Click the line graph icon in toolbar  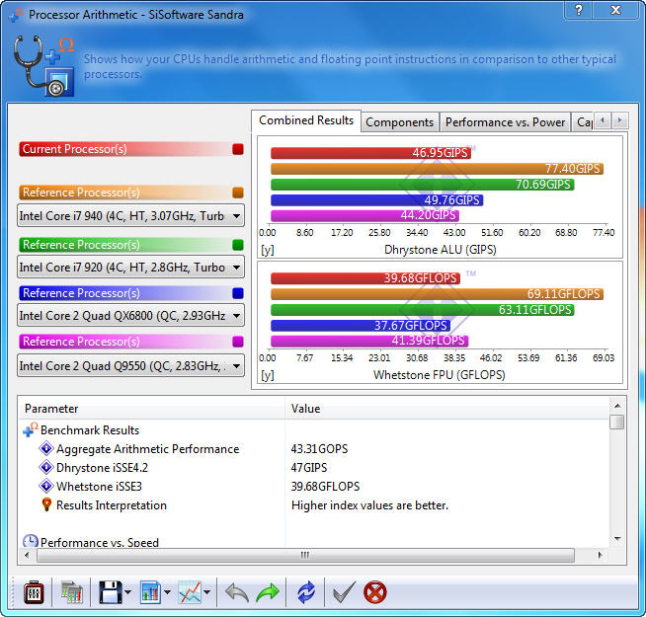pos(190,592)
